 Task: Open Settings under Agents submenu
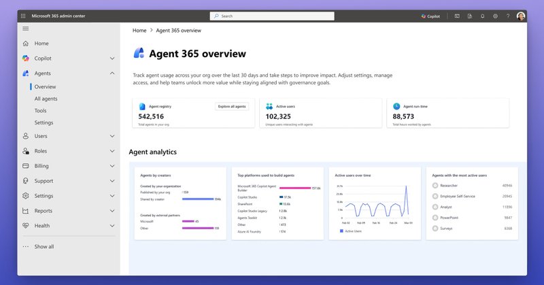pyautogui.click(x=44, y=122)
